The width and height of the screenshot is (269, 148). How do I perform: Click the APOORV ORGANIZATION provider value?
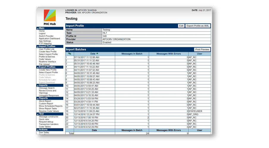pos(117,39)
